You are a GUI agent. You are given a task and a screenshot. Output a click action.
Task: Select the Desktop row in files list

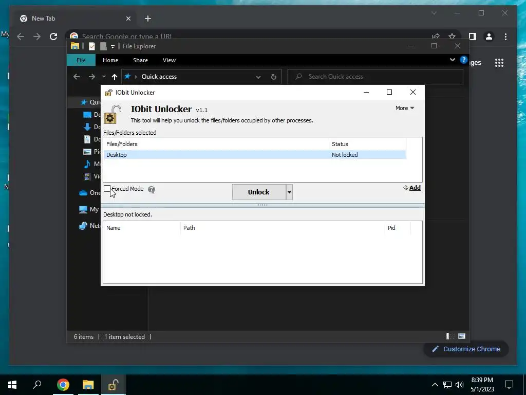[255, 155]
